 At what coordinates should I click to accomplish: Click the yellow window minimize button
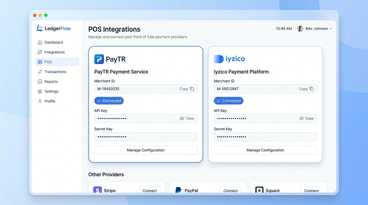(40, 15)
